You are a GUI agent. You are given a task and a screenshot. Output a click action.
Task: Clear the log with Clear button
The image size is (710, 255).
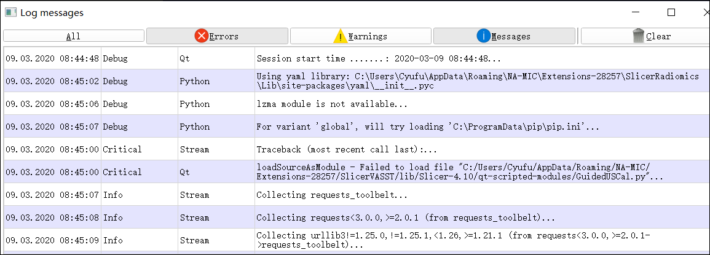tap(645, 36)
